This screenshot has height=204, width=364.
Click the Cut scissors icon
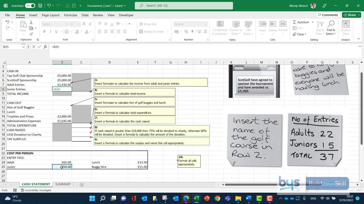tap(31, 22)
